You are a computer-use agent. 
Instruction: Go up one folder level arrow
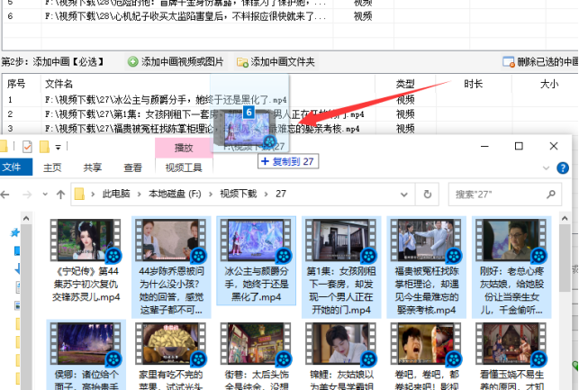tap(61, 195)
